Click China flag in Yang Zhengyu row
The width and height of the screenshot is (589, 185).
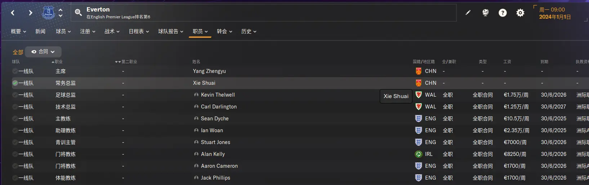(418, 71)
